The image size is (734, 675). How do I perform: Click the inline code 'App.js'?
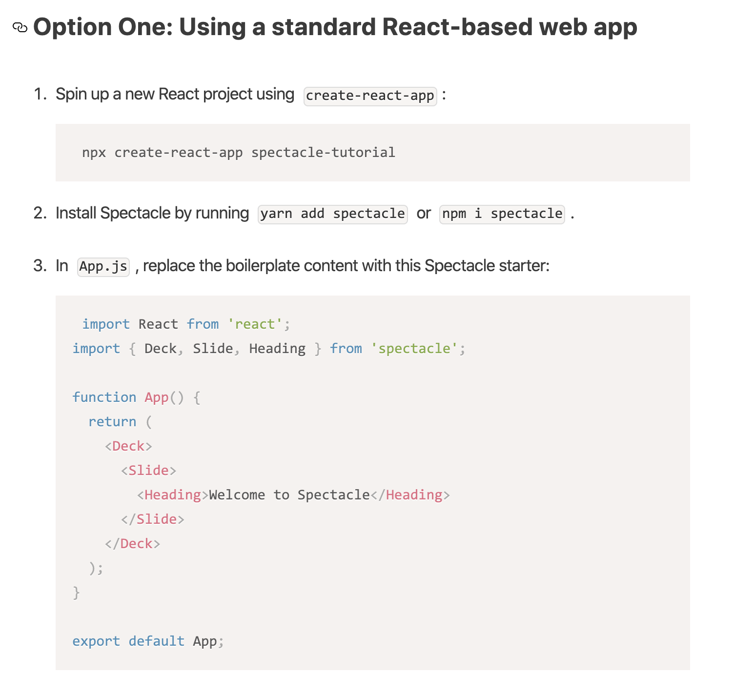(x=103, y=267)
